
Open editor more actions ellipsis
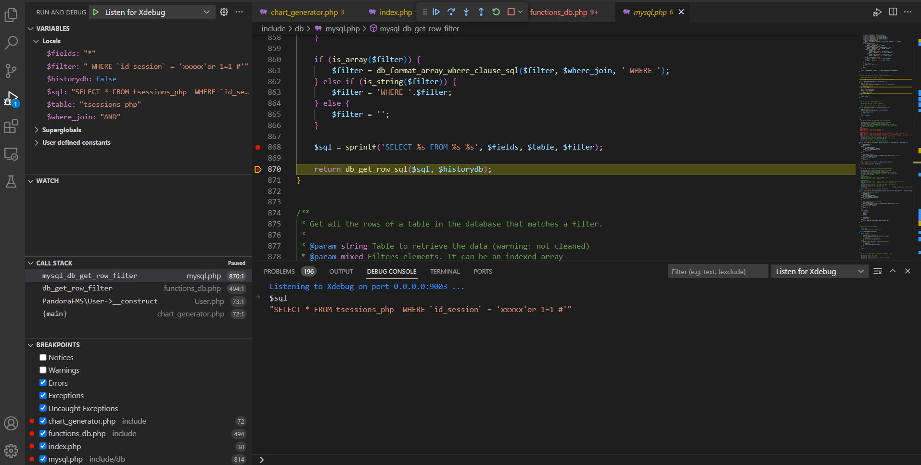coord(908,12)
